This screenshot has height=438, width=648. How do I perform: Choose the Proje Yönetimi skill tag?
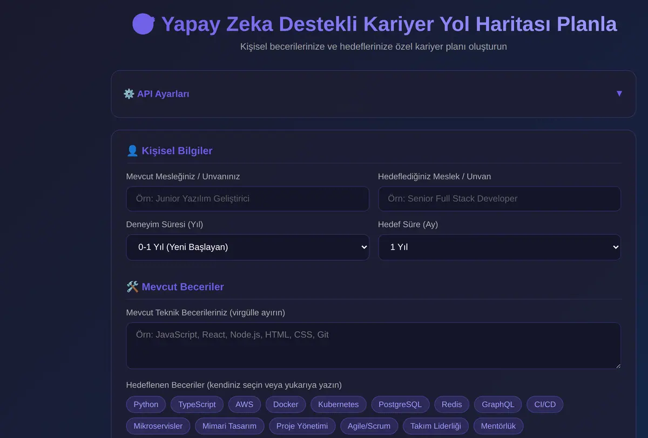pos(302,426)
